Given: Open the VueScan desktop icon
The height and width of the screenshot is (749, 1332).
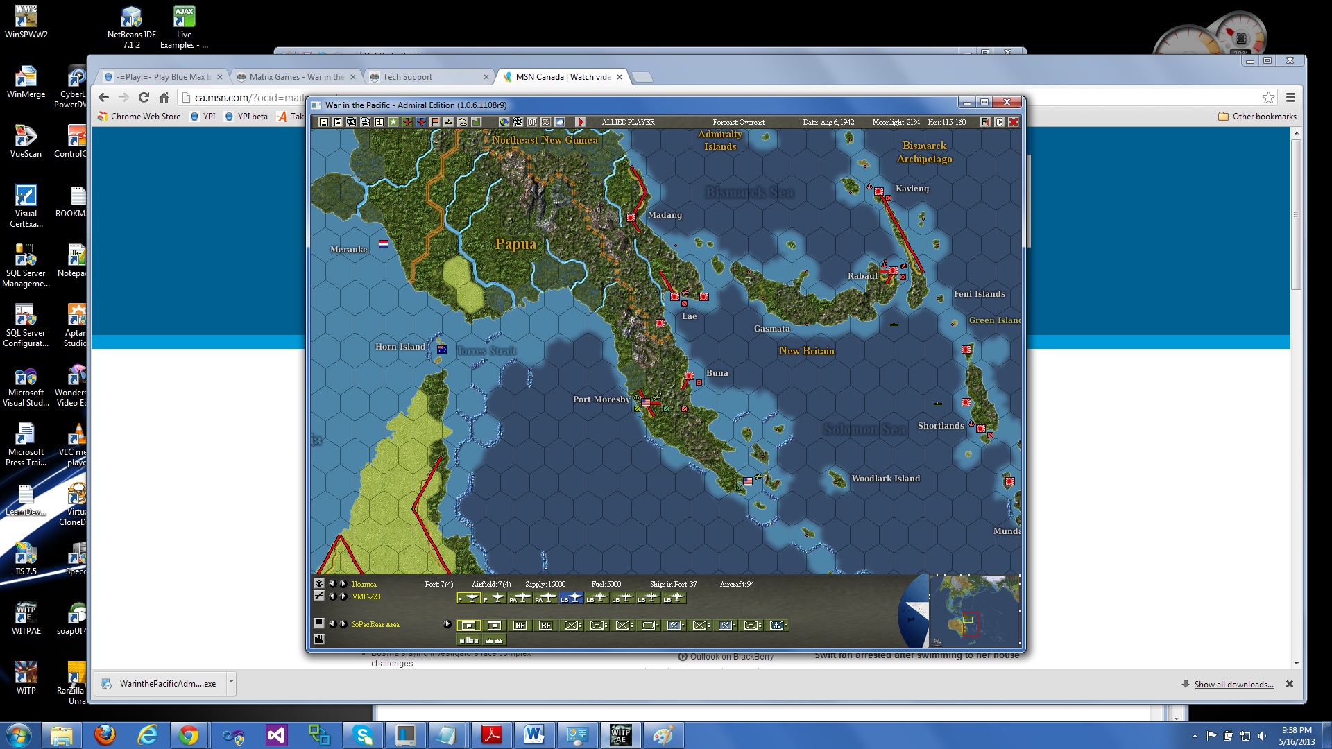Looking at the screenshot, I should pyautogui.click(x=26, y=141).
